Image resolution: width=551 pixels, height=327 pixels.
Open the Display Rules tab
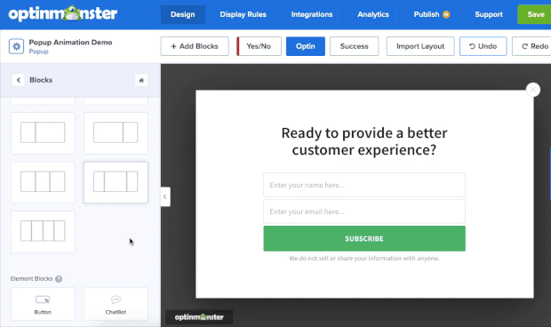pyautogui.click(x=243, y=14)
